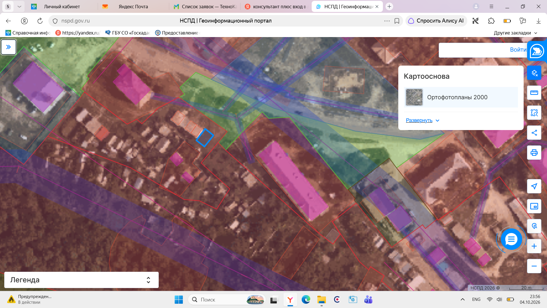Select the Ортофотопланы 2000 basemap thumbnail
This screenshot has height=308, width=547.
pyautogui.click(x=414, y=97)
